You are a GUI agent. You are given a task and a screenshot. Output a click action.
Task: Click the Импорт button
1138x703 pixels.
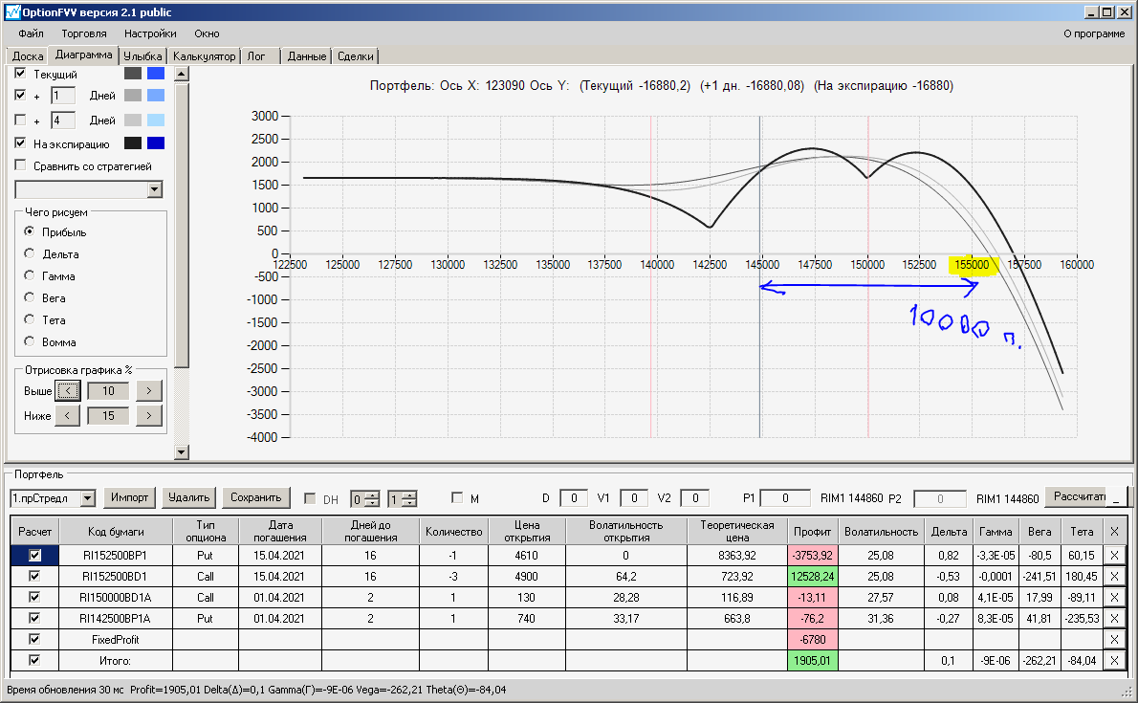[129, 497]
